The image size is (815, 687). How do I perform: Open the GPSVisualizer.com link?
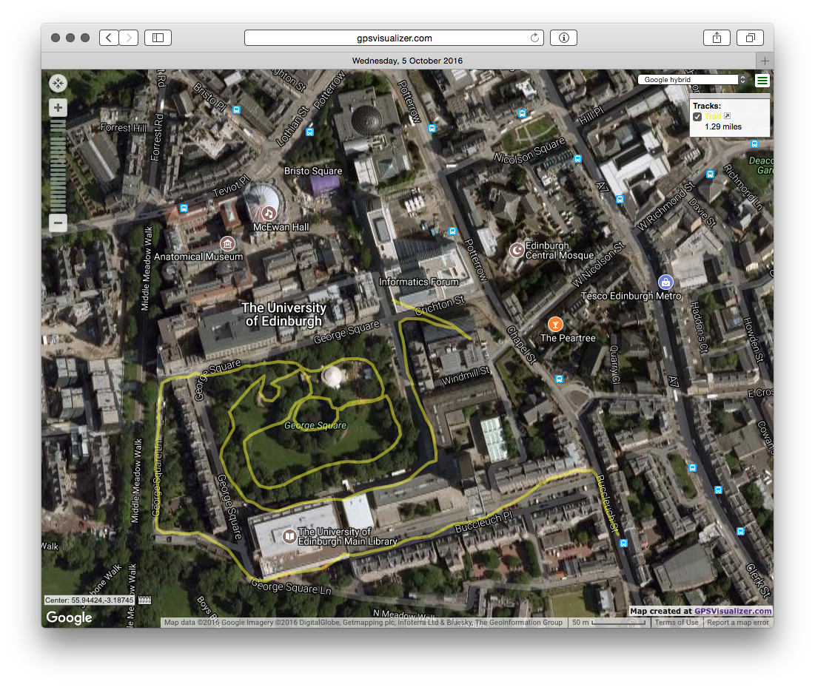point(733,611)
